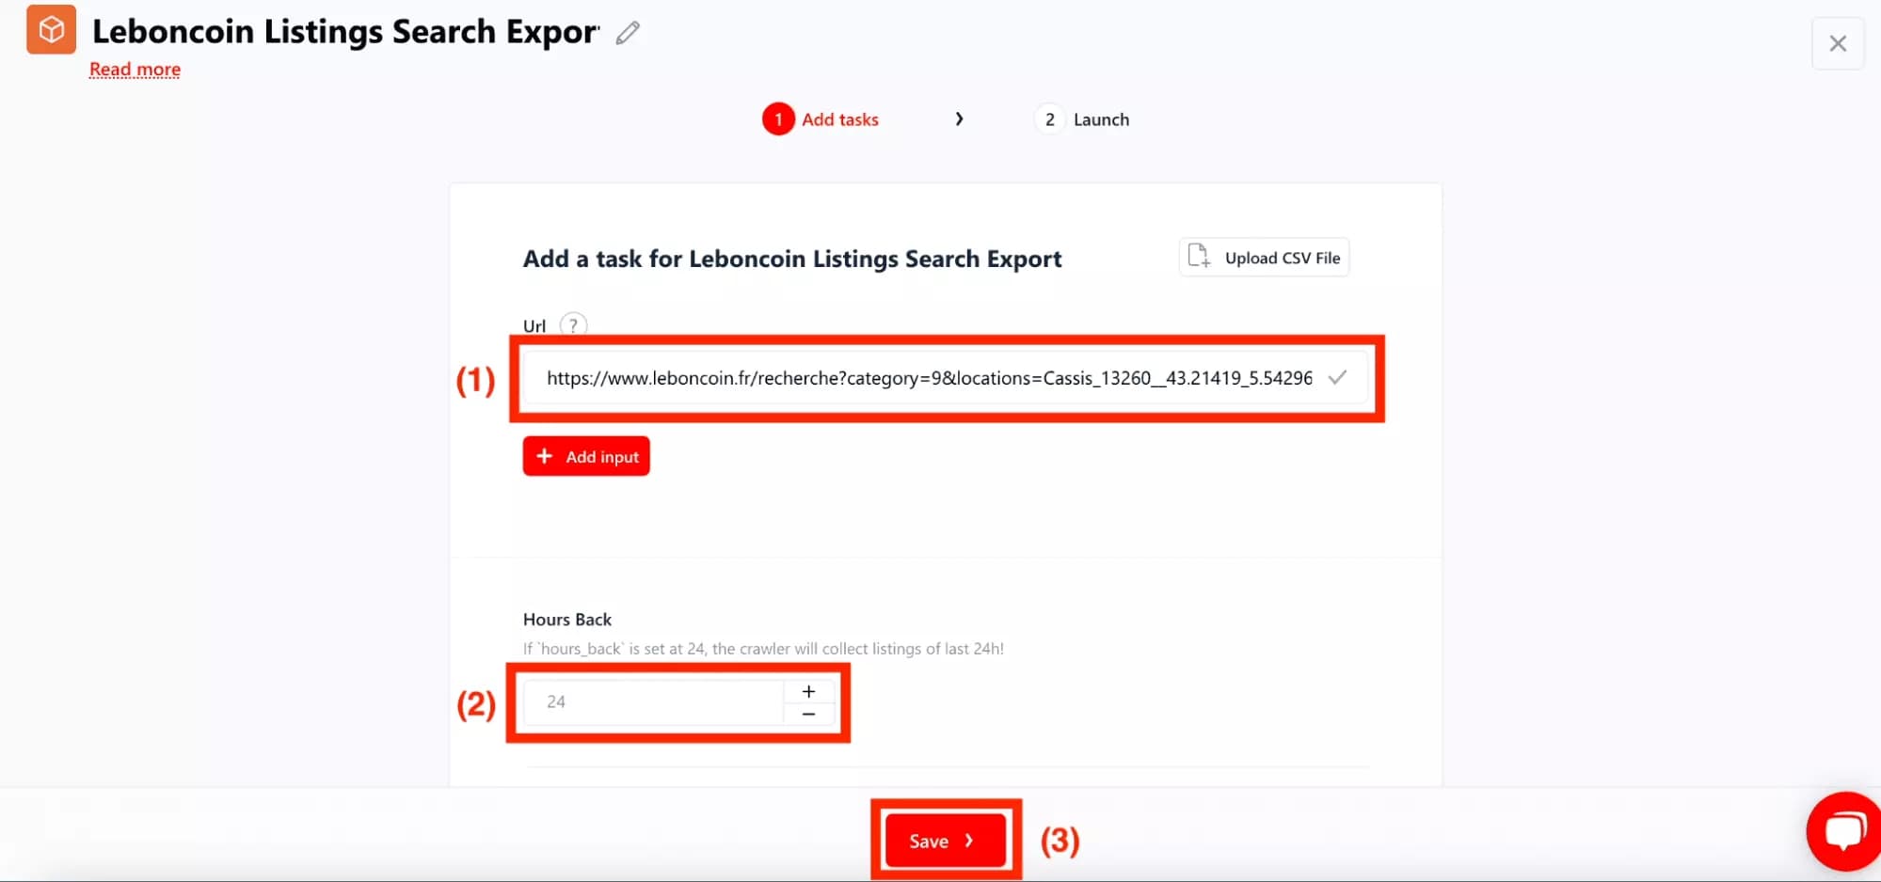
Task: Decrease Hours Back with minus stepper
Action: pyautogui.click(x=809, y=715)
